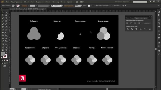Open stroke color dropdown in control bar
The width and height of the screenshot is (161, 90).
(x=20, y=6)
